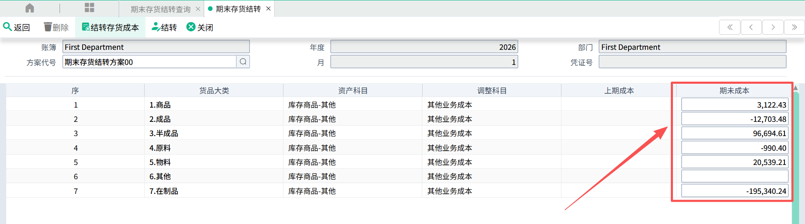The image size is (805, 224).
Task: Go to next record arrow
Action: click(773, 28)
